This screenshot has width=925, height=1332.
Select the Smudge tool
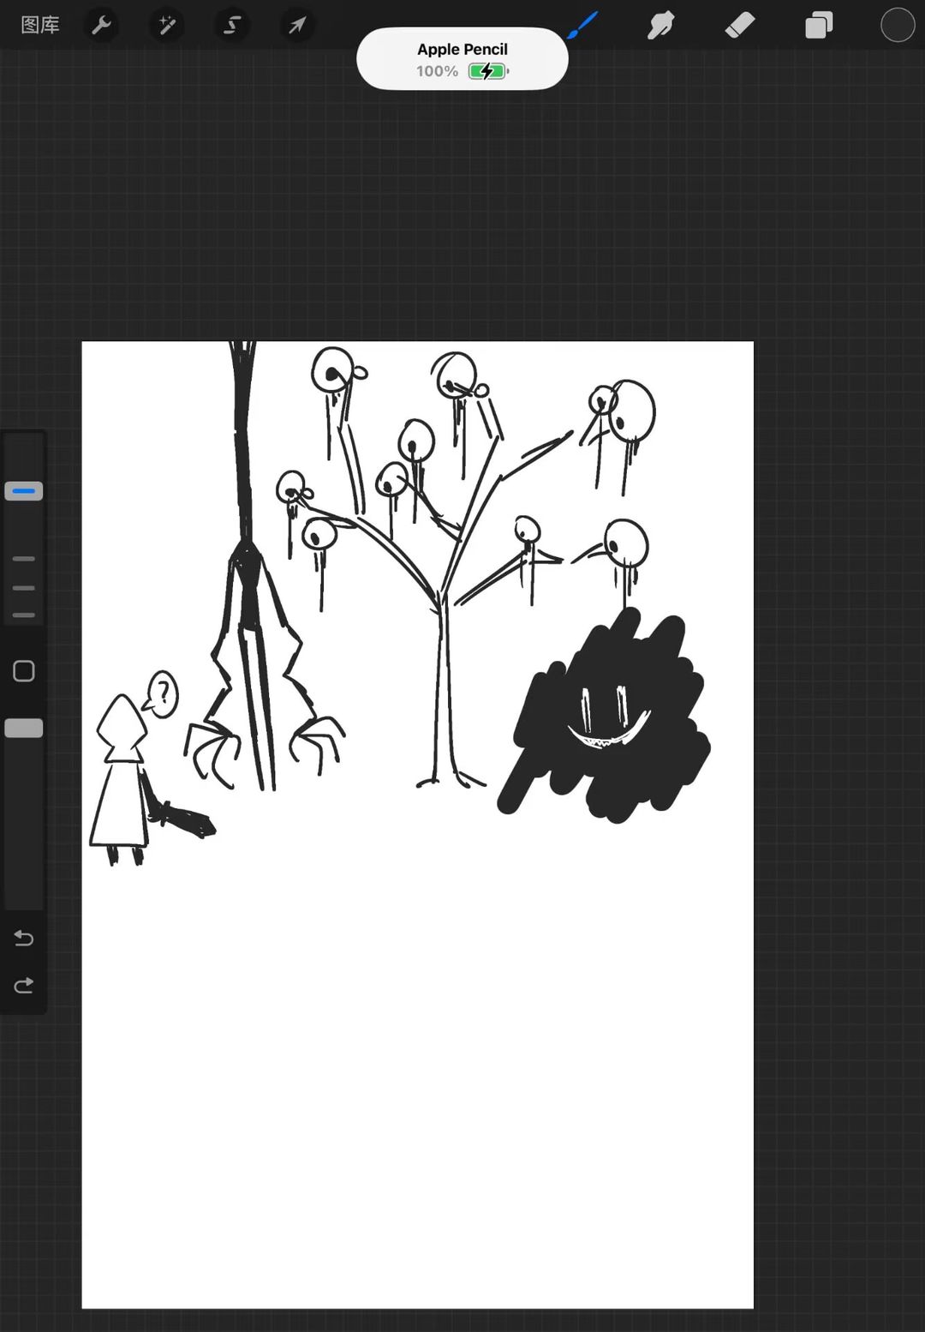click(x=660, y=26)
